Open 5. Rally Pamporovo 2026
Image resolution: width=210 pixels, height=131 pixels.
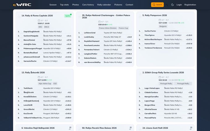(x=155, y=15)
